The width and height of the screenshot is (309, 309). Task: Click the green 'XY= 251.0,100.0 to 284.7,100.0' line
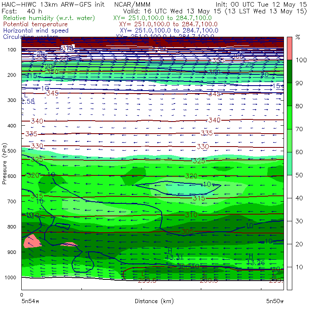(162, 18)
